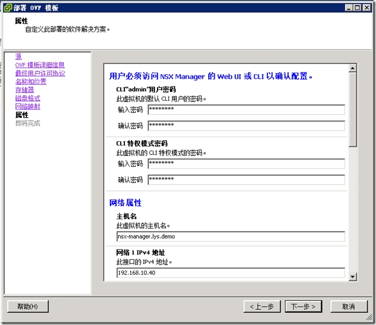
Task: Click the properties panel scrollbar thumb
Action: 352,109
